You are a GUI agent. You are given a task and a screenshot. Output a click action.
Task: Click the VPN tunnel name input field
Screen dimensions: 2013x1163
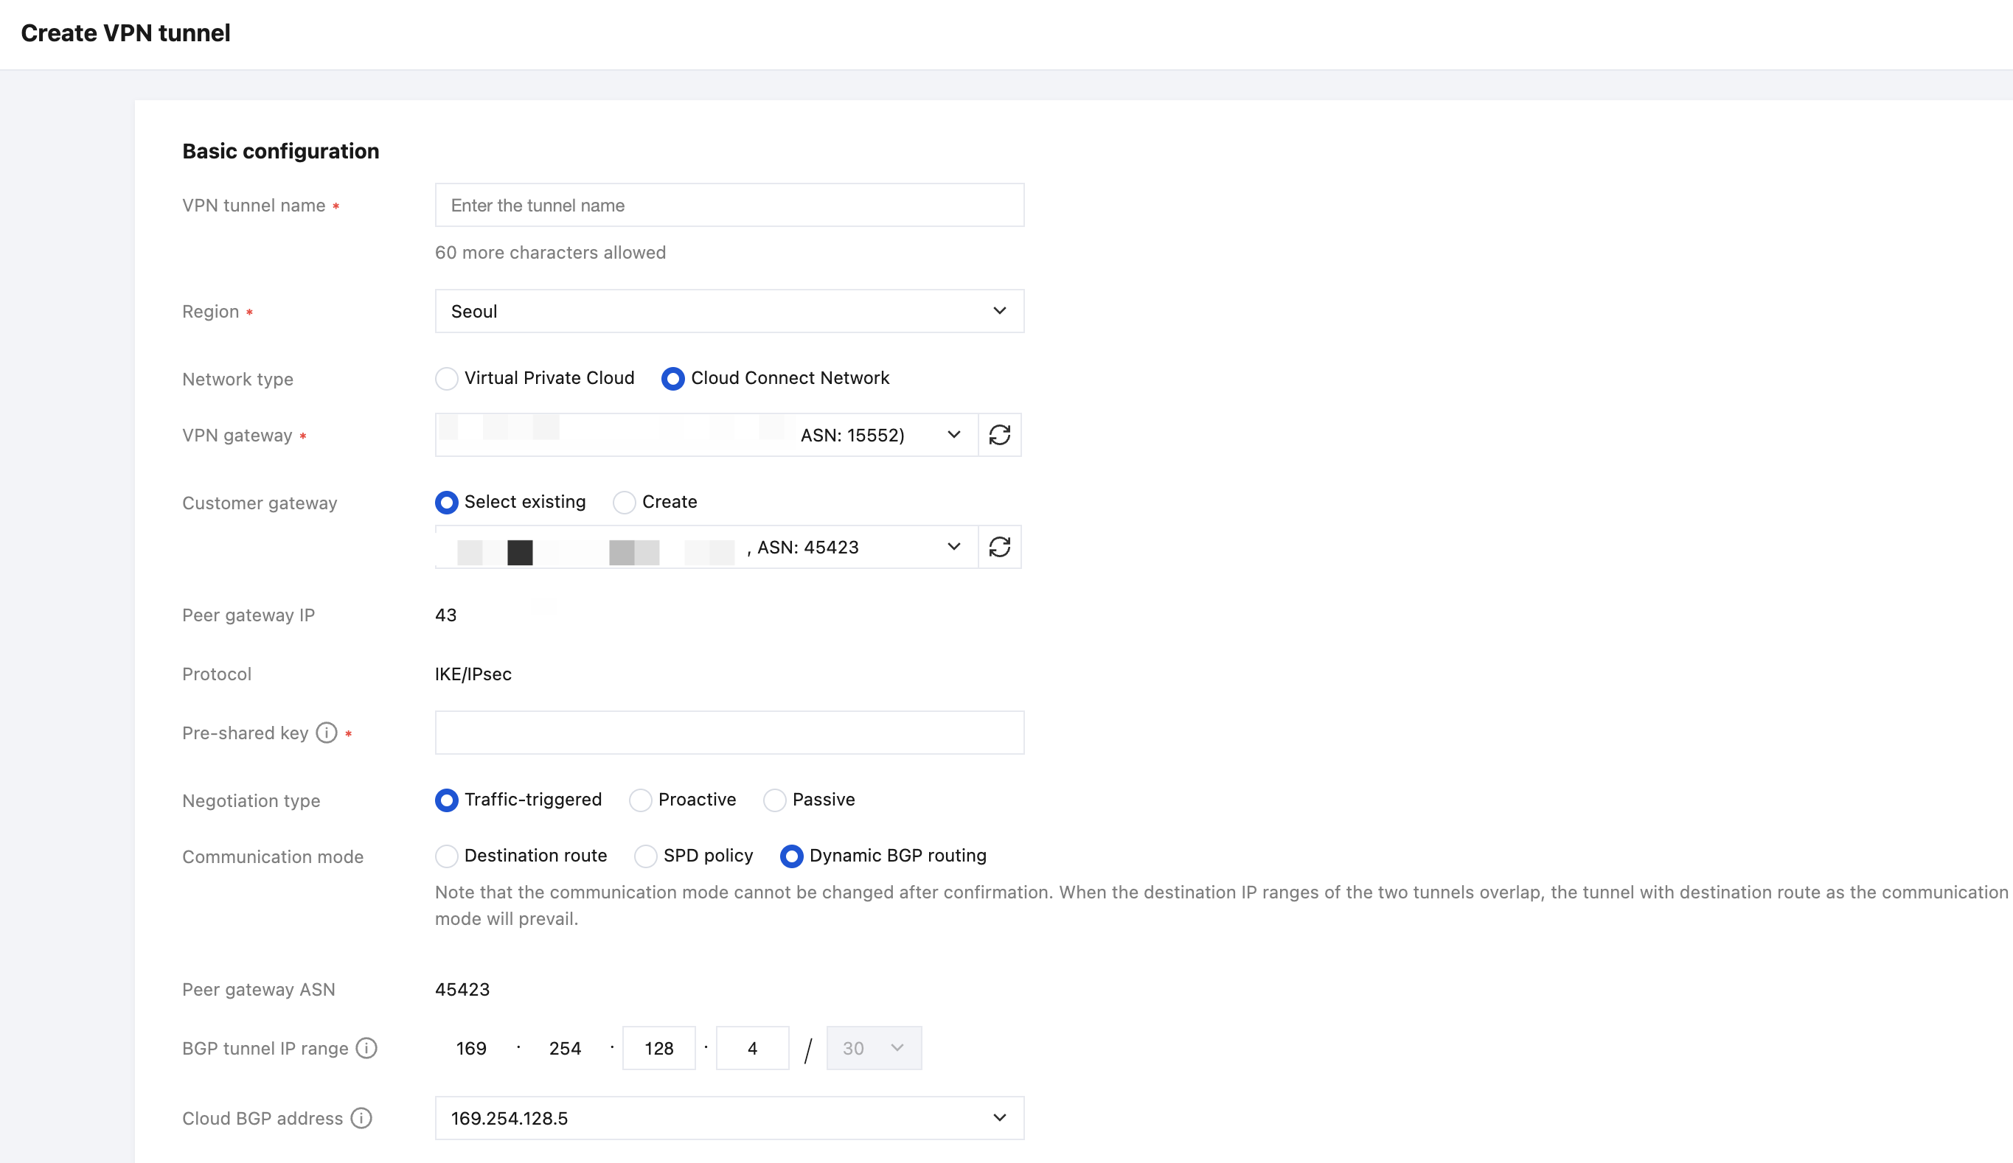tap(729, 205)
